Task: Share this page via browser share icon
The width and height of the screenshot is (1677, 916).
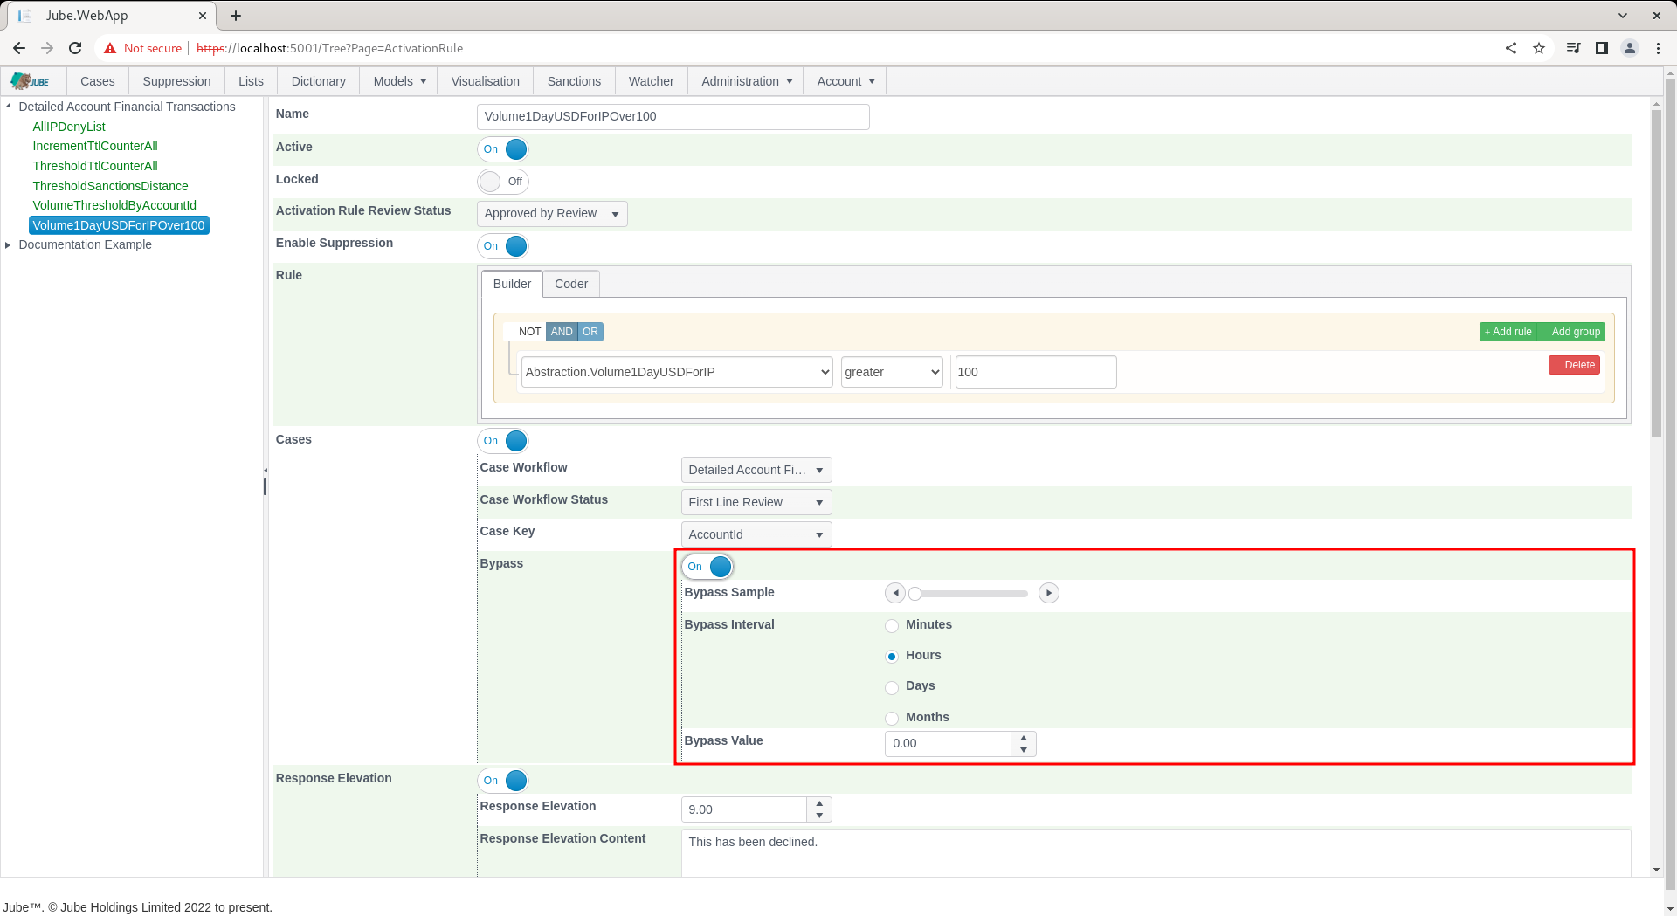Action: (1511, 48)
